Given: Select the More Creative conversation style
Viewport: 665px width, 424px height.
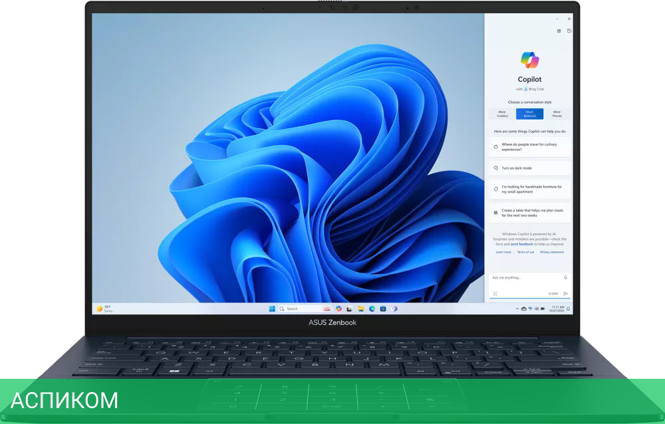Looking at the screenshot, I should coord(502,113).
